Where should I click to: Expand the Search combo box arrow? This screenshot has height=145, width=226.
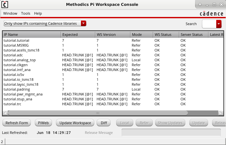pyautogui.click(x=219, y=24)
